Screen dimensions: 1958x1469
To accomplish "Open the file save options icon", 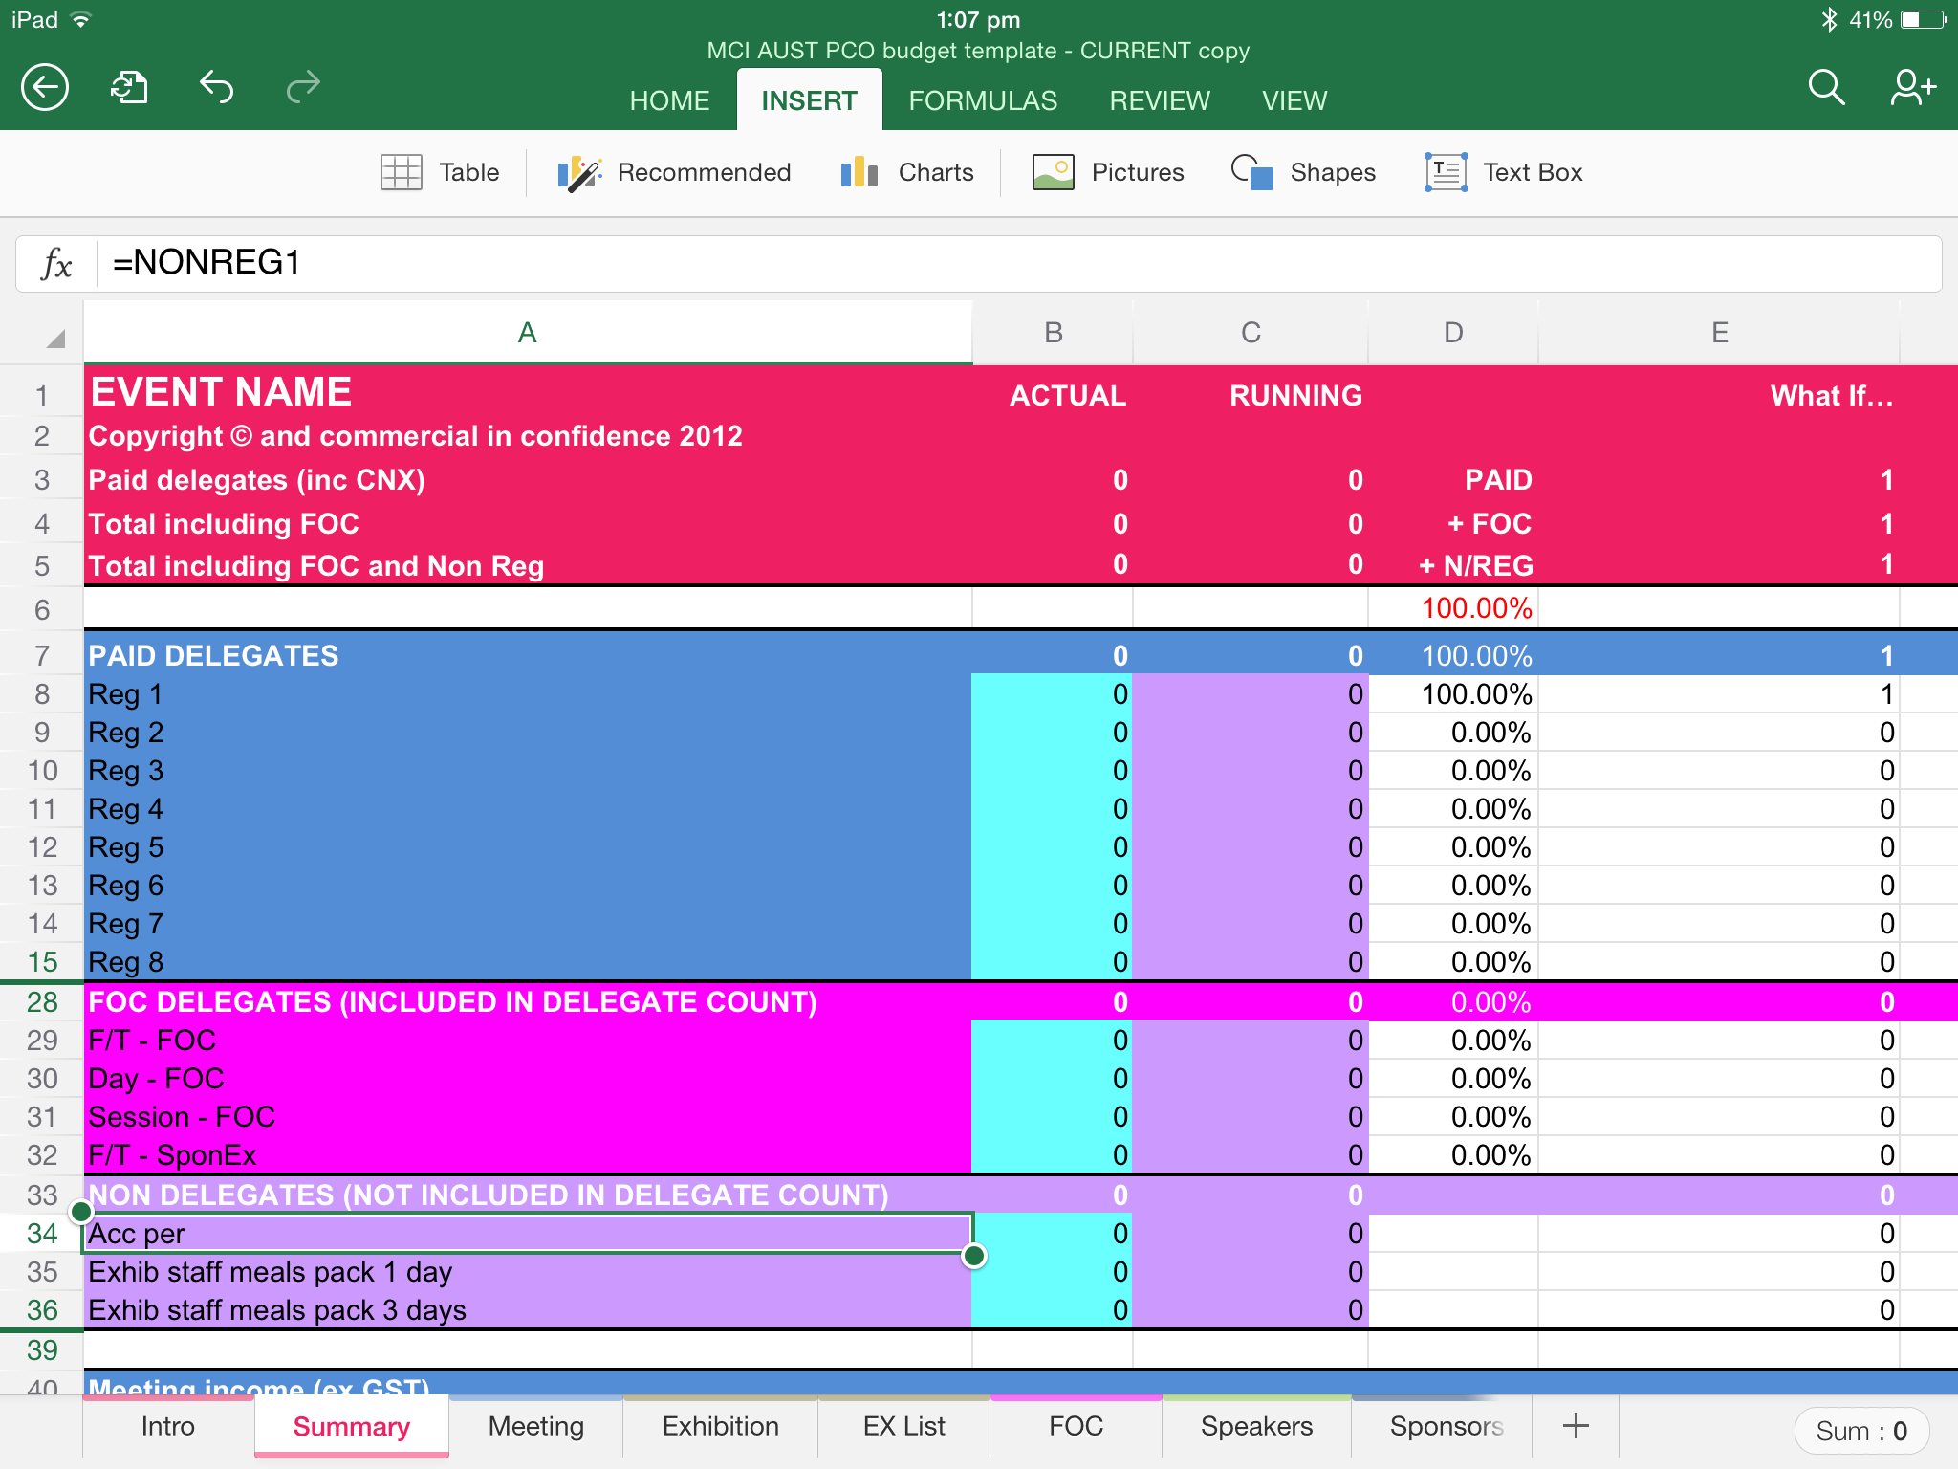I will (x=130, y=88).
